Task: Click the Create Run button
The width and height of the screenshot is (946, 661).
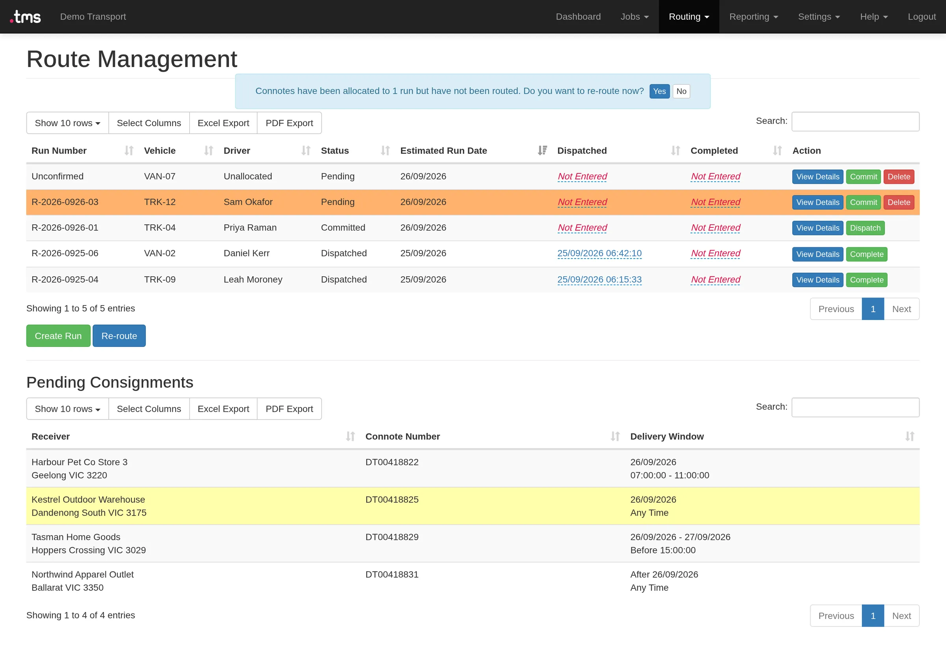Action: [x=58, y=336]
